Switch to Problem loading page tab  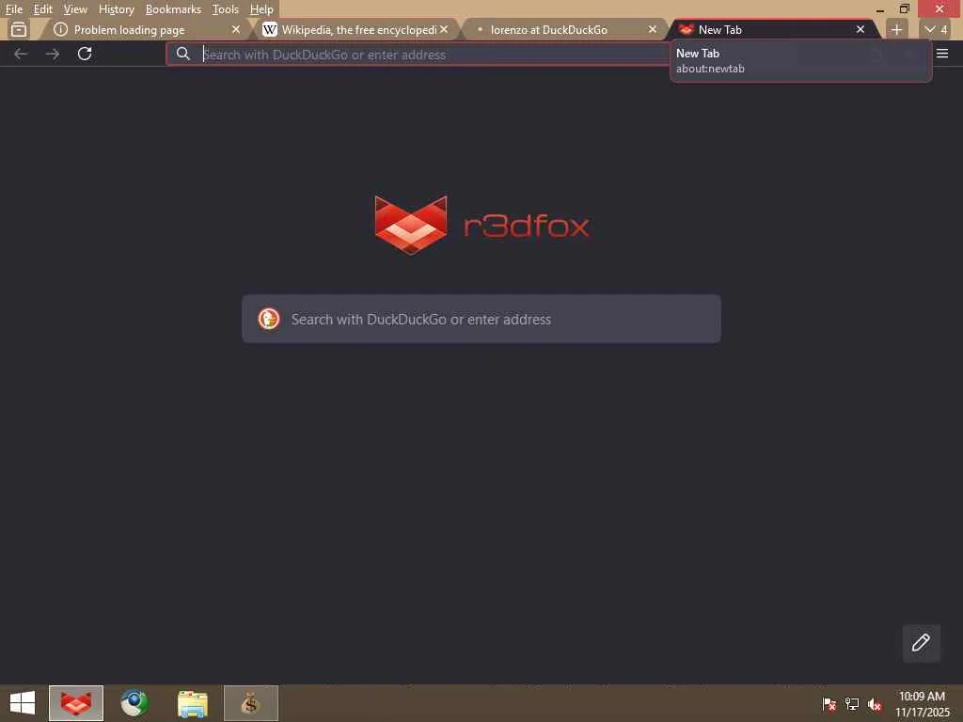click(144, 29)
